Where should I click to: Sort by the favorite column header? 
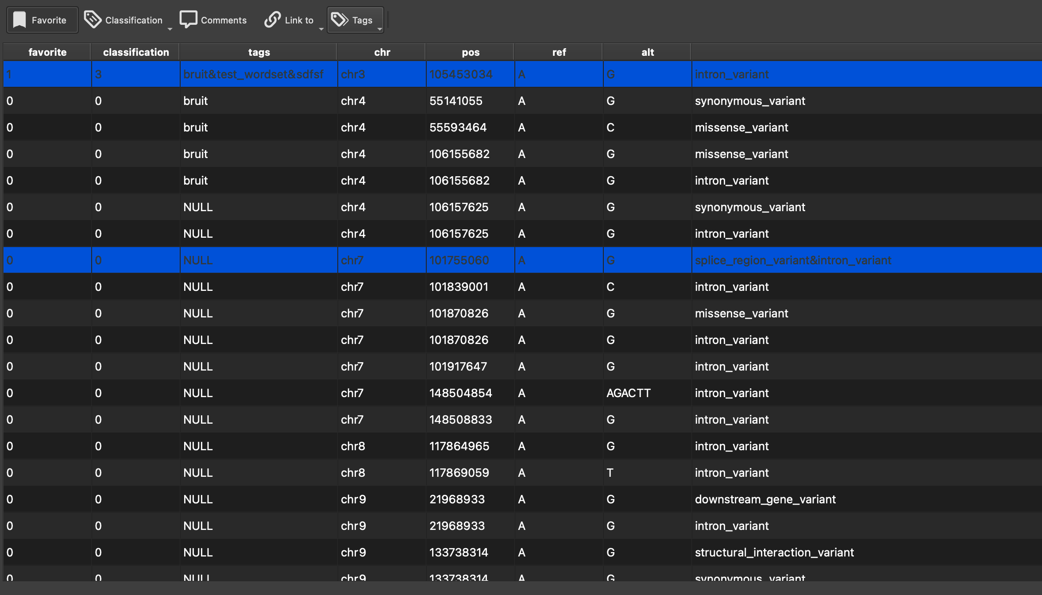pyautogui.click(x=47, y=52)
